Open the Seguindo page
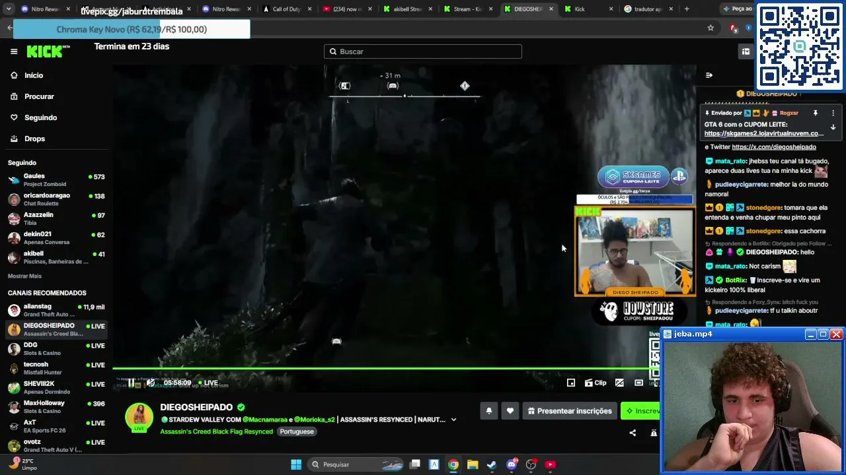The height and width of the screenshot is (475, 846). [x=40, y=117]
